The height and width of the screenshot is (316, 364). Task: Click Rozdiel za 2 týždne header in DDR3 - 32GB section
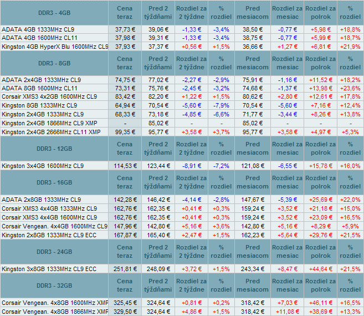pyautogui.click(x=192, y=286)
